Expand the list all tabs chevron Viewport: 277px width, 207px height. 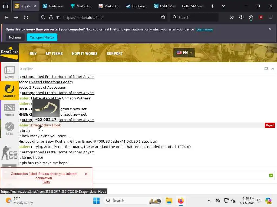[x=223, y=6]
